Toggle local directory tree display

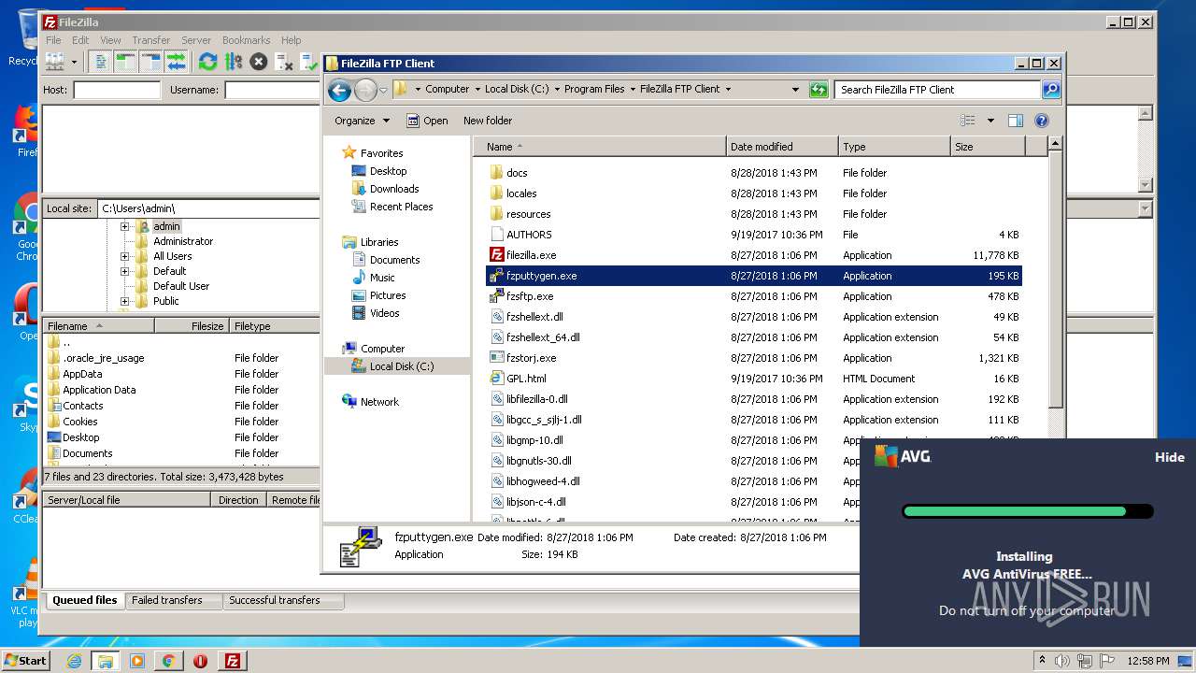(125, 62)
